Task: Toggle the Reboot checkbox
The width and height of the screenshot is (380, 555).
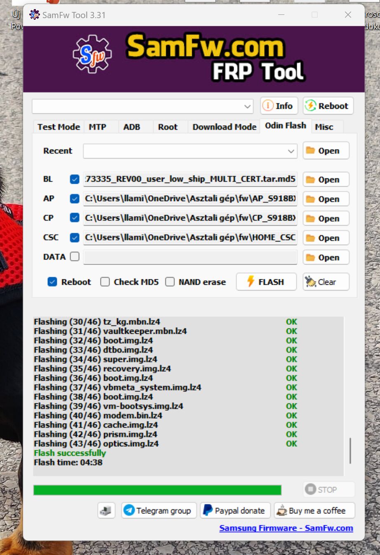Action: [52, 282]
